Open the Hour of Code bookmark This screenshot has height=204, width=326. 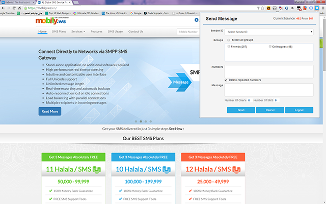115,13
